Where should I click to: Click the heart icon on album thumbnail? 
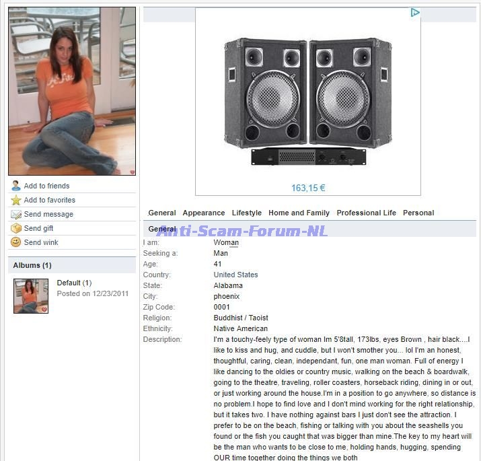point(44,310)
